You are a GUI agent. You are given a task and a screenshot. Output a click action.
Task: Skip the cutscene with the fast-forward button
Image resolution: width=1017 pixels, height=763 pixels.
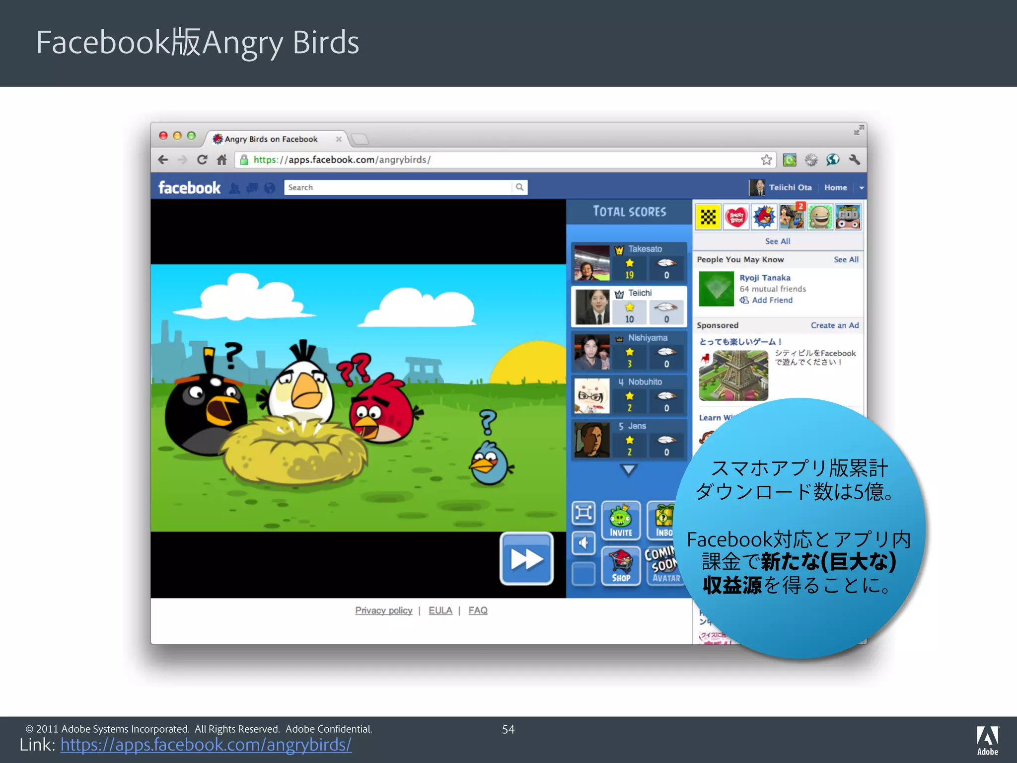click(x=527, y=559)
